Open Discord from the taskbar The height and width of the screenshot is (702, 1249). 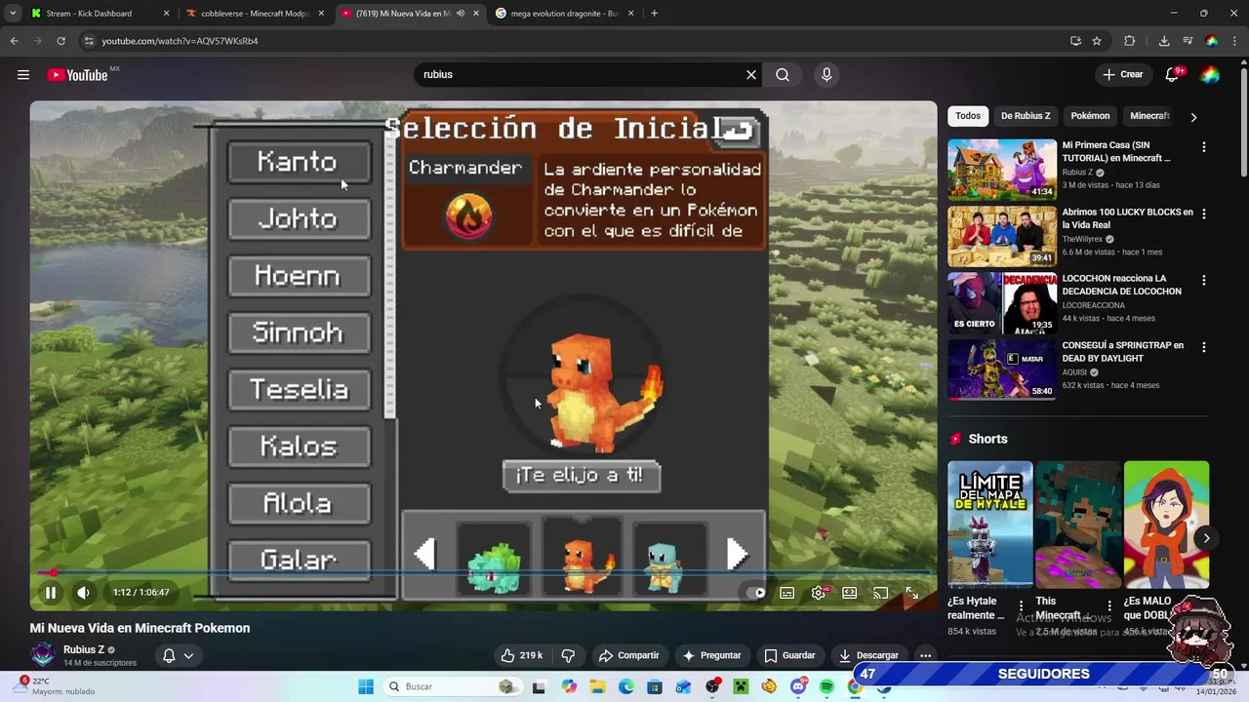click(x=798, y=686)
